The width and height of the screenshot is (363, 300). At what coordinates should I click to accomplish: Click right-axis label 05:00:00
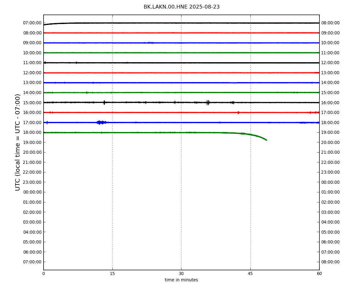pos(330,232)
